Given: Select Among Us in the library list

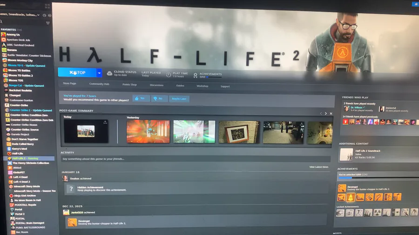Looking at the screenshot, I should (13, 35).
